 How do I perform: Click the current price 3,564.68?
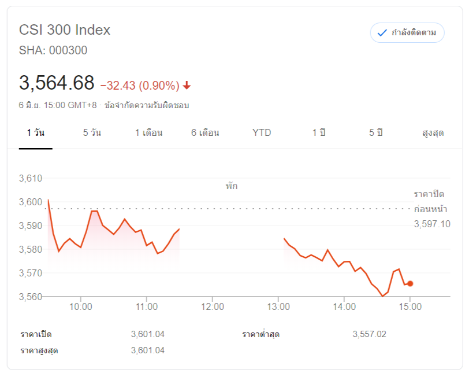(57, 83)
